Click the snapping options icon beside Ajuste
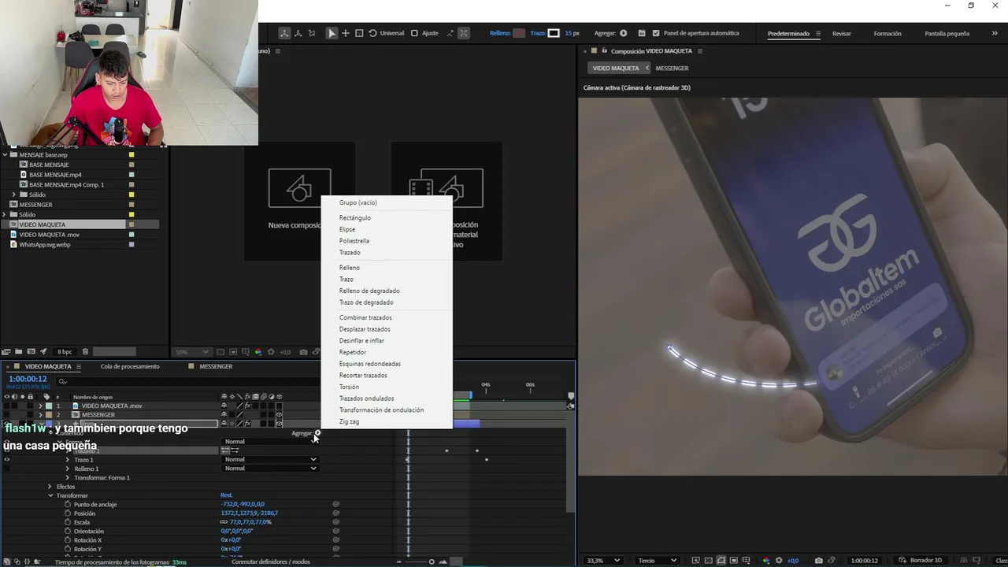The image size is (1008, 567). click(450, 33)
